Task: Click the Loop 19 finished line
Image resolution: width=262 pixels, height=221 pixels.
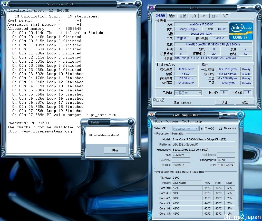Action: (x=48, y=111)
